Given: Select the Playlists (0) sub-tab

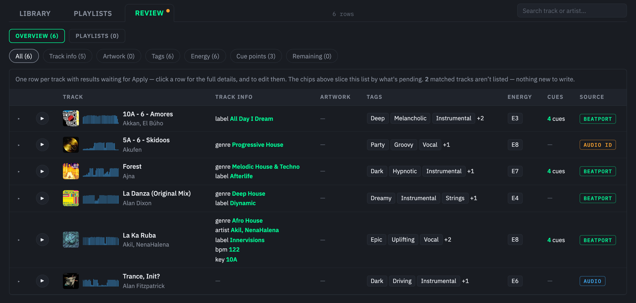Looking at the screenshot, I should tap(97, 36).
